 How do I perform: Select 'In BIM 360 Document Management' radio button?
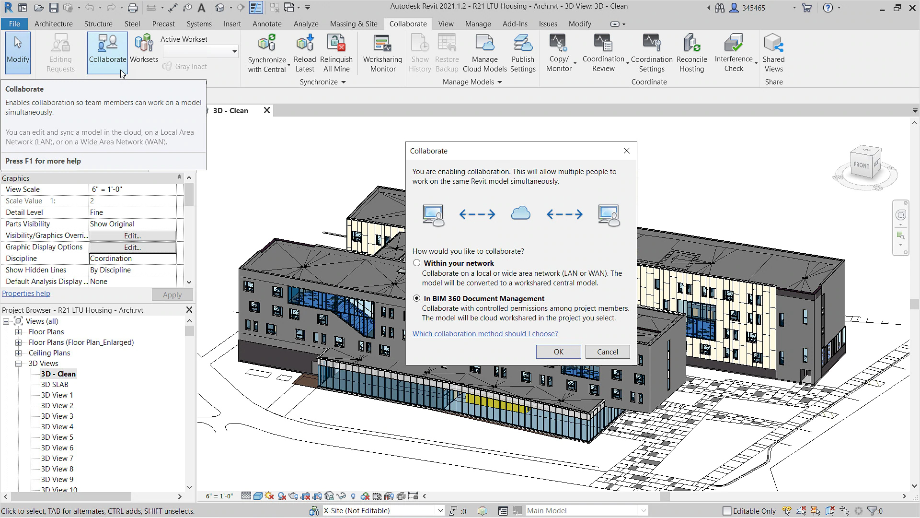(416, 298)
